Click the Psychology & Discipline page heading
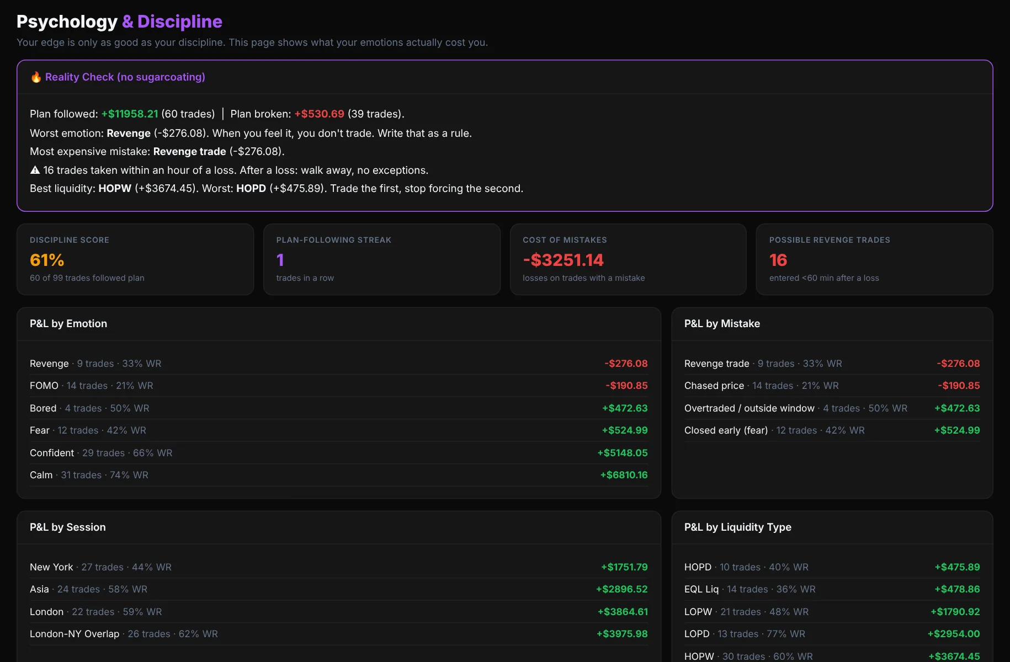The image size is (1010, 662). tap(119, 22)
